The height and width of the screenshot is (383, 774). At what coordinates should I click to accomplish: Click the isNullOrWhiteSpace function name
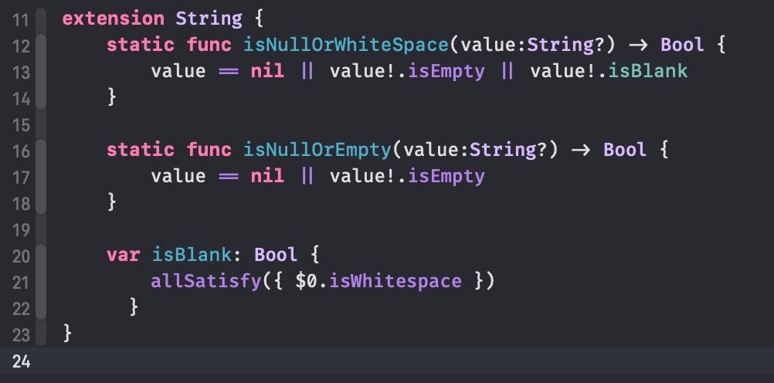345,45
